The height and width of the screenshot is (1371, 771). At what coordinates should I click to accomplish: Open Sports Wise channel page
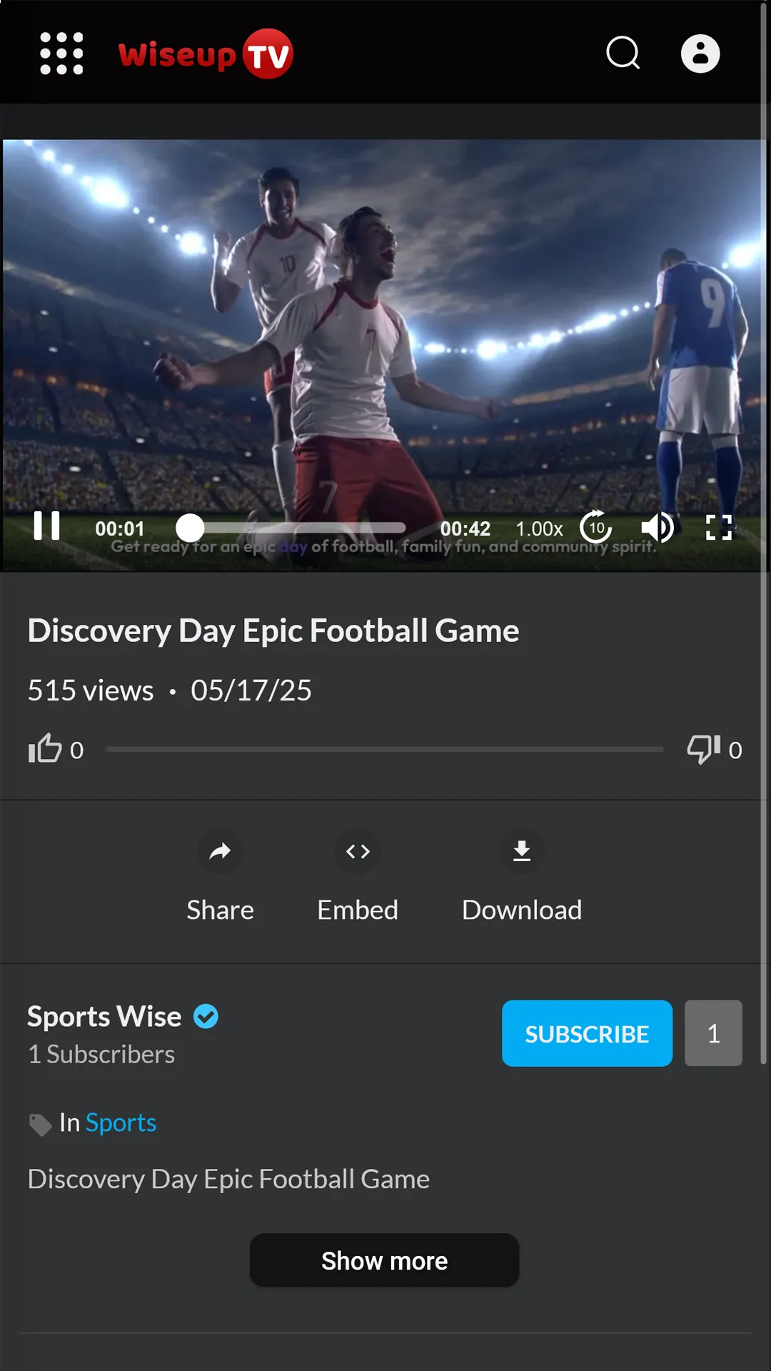104,1016
